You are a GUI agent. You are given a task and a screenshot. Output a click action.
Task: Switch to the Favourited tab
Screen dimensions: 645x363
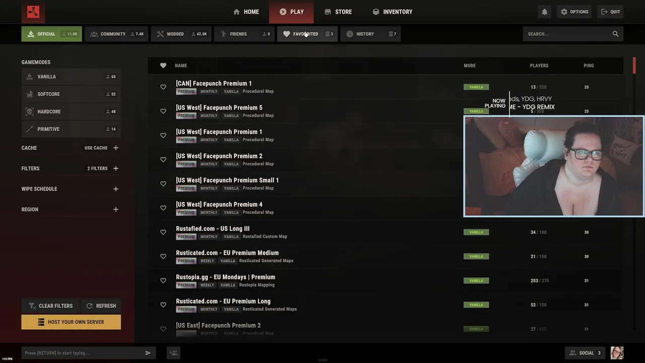(x=307, y=34)
